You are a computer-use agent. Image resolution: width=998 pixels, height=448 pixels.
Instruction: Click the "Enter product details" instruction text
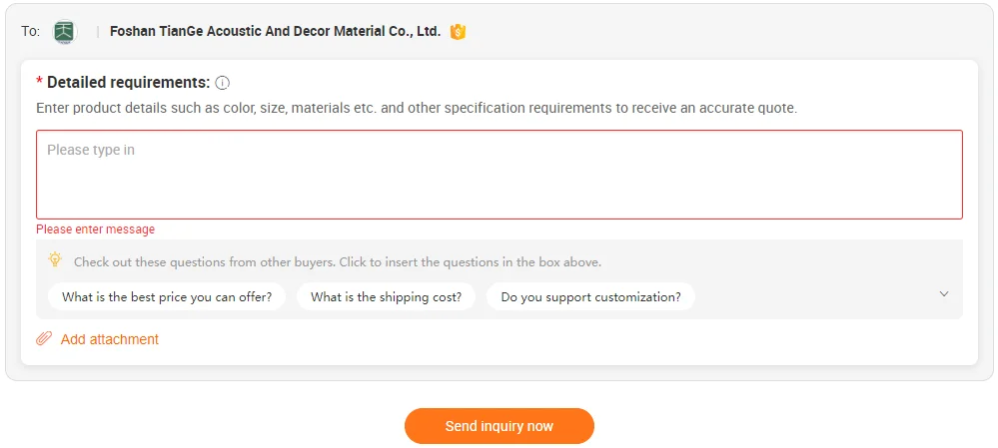[416, 108]
